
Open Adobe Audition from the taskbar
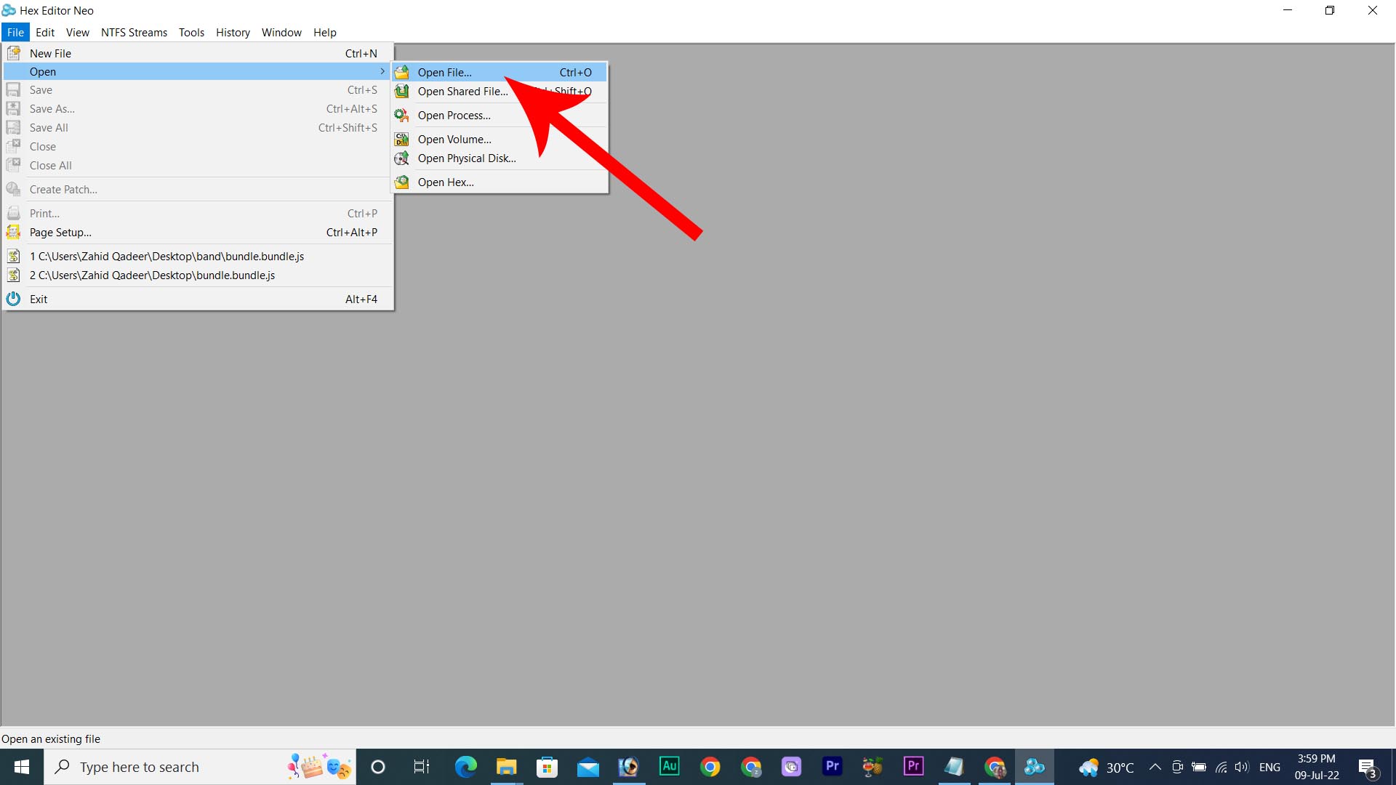click(x=669, y=766)
